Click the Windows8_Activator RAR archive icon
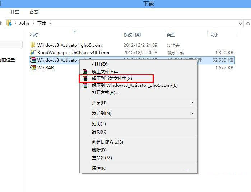The height and width of the screenshot is (192, 251). 33,60
